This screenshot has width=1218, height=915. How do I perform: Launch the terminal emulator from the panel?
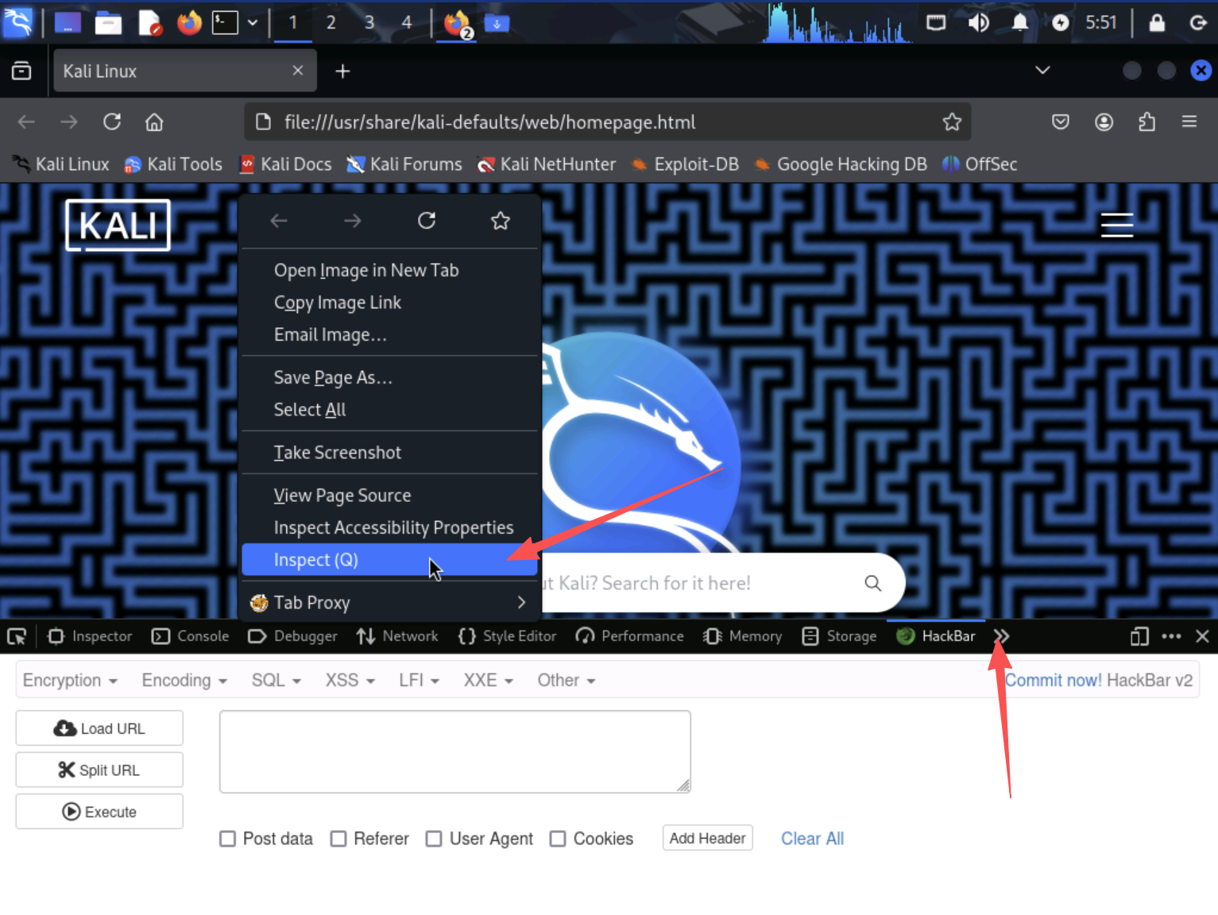click(x=225, y=23)
